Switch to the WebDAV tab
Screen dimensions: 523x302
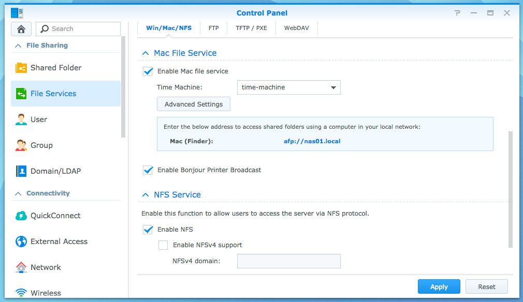click(296, 28)
